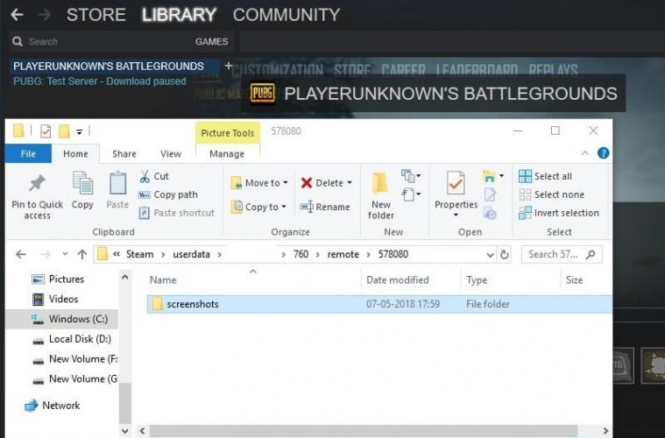Click Explorer's up-one-level arrow
Viewport: 665px width, 438px height.
(81, 254)
